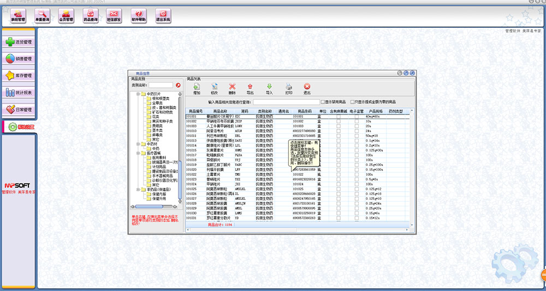Viewport: 546px width, 291px height.
Task: Toggle the 只显示提成金额为零的商品 checkbox
Action: (x=353, y=102)
